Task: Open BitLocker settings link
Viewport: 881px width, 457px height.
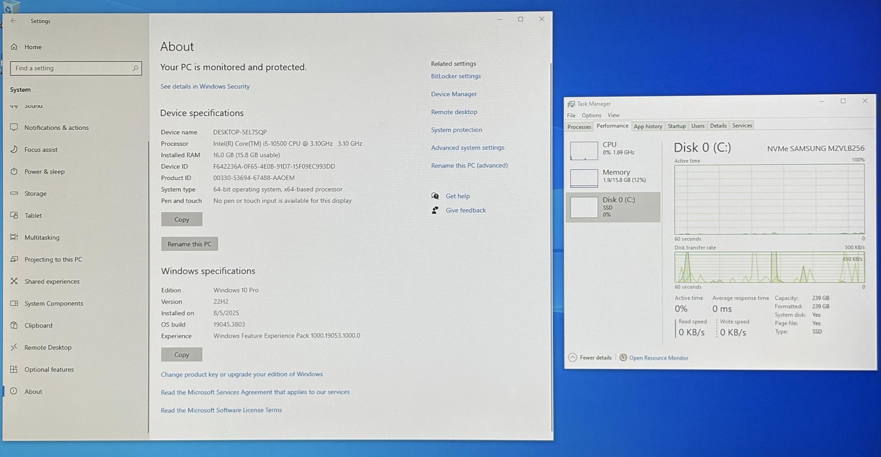Action: click(456, 76)
